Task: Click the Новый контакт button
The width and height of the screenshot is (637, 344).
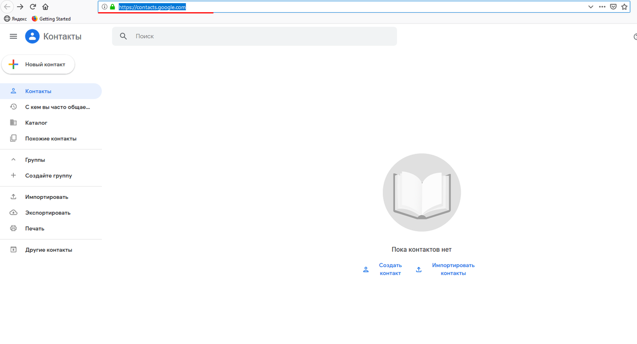Action: coord(38,65)
